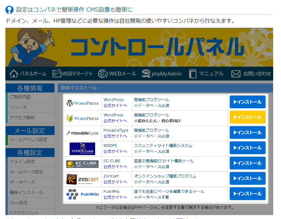Screen dimensions: 281x219
Task: Install PukiWiki via インストール button
Action: point(248,194)
